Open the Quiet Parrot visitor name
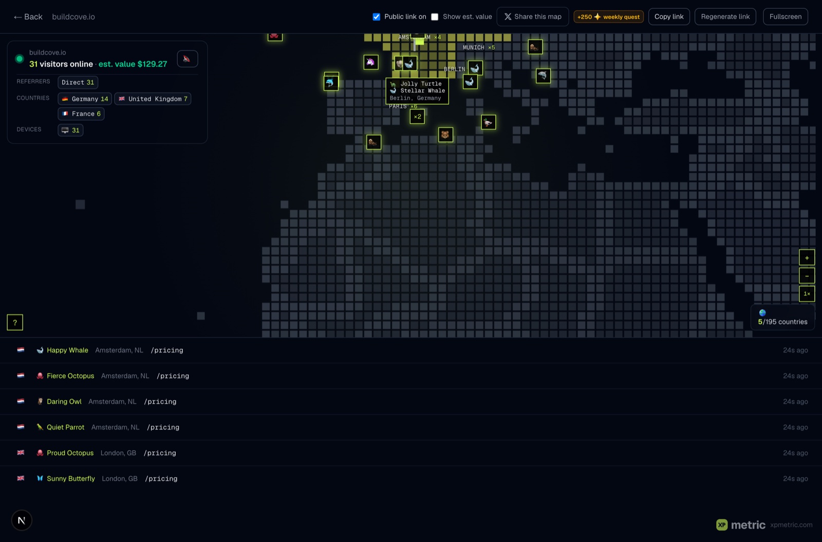822x542 pixels. coord(65,427)
